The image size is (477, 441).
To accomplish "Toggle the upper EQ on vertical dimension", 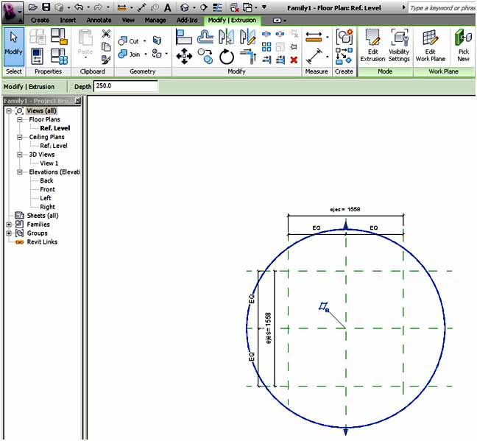I will 252,300.
